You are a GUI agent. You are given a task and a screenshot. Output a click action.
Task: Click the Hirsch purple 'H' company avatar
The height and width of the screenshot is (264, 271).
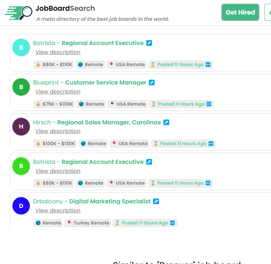[x=21, y=126]
